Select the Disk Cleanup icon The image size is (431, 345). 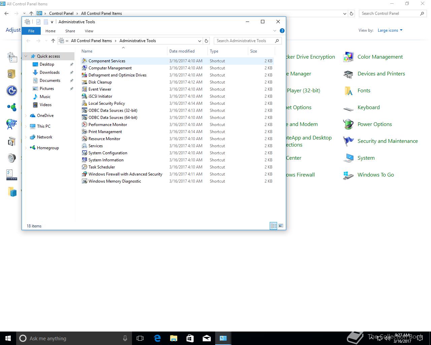[x=85, y=82]
